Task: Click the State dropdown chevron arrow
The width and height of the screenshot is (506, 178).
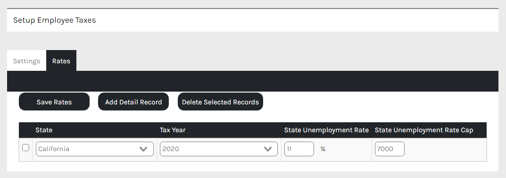Action: (143, 149)
